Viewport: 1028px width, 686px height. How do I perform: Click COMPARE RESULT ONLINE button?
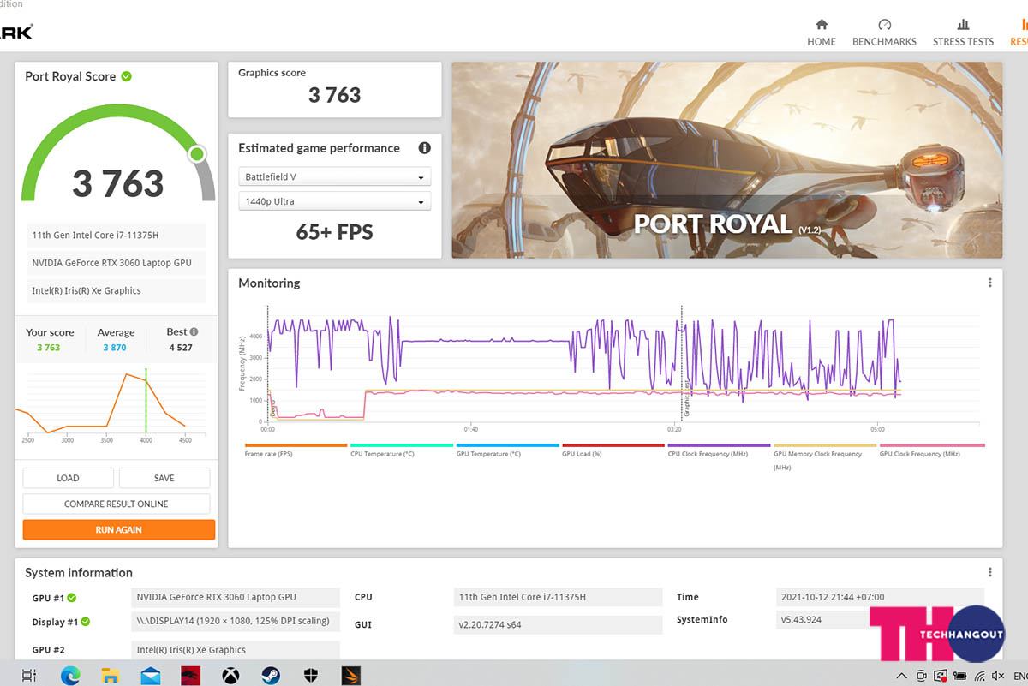click(x=117, y=504)
